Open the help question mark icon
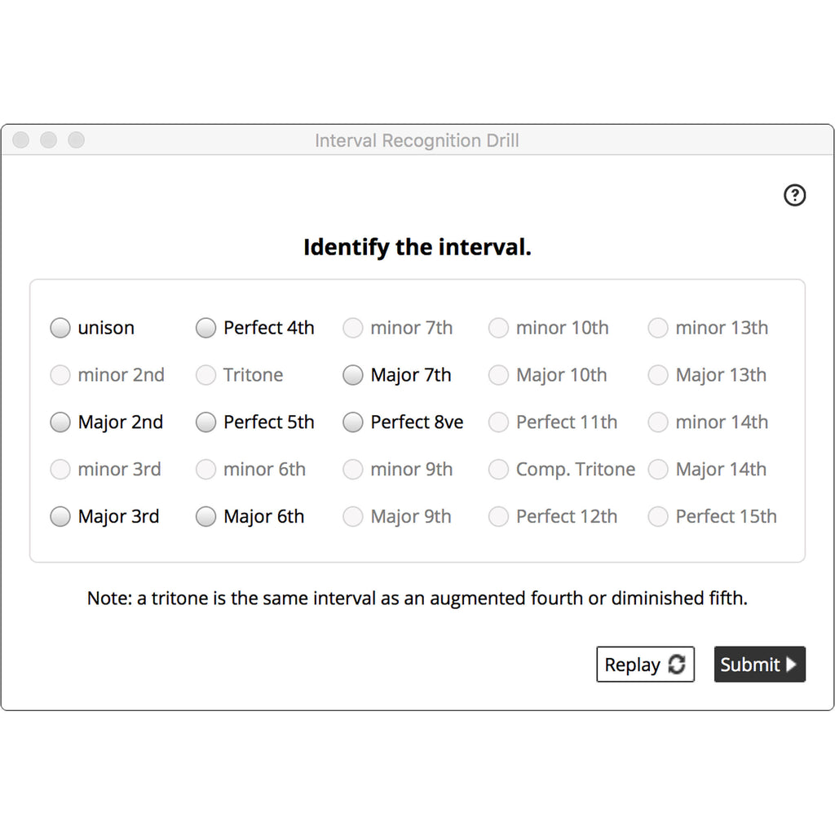 coord(794,196)
